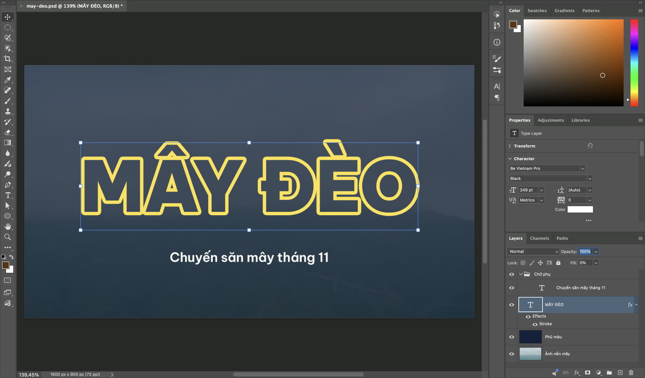Hide the MÂY ĐÈO layer
645x378 pixels.
click(512, 305)
